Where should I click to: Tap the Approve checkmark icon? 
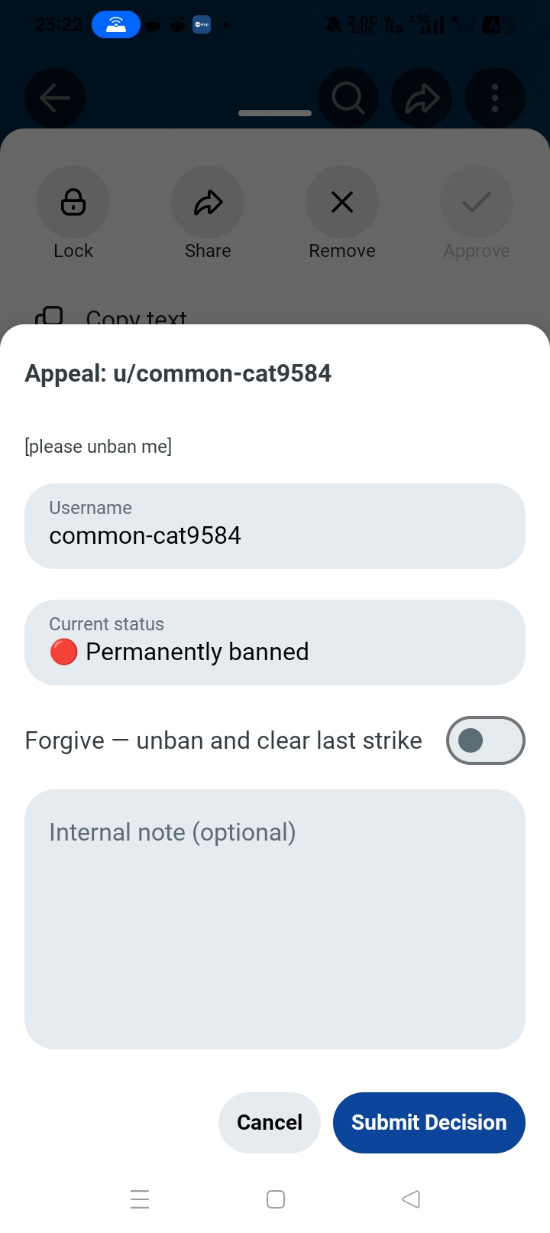point(477,202)
